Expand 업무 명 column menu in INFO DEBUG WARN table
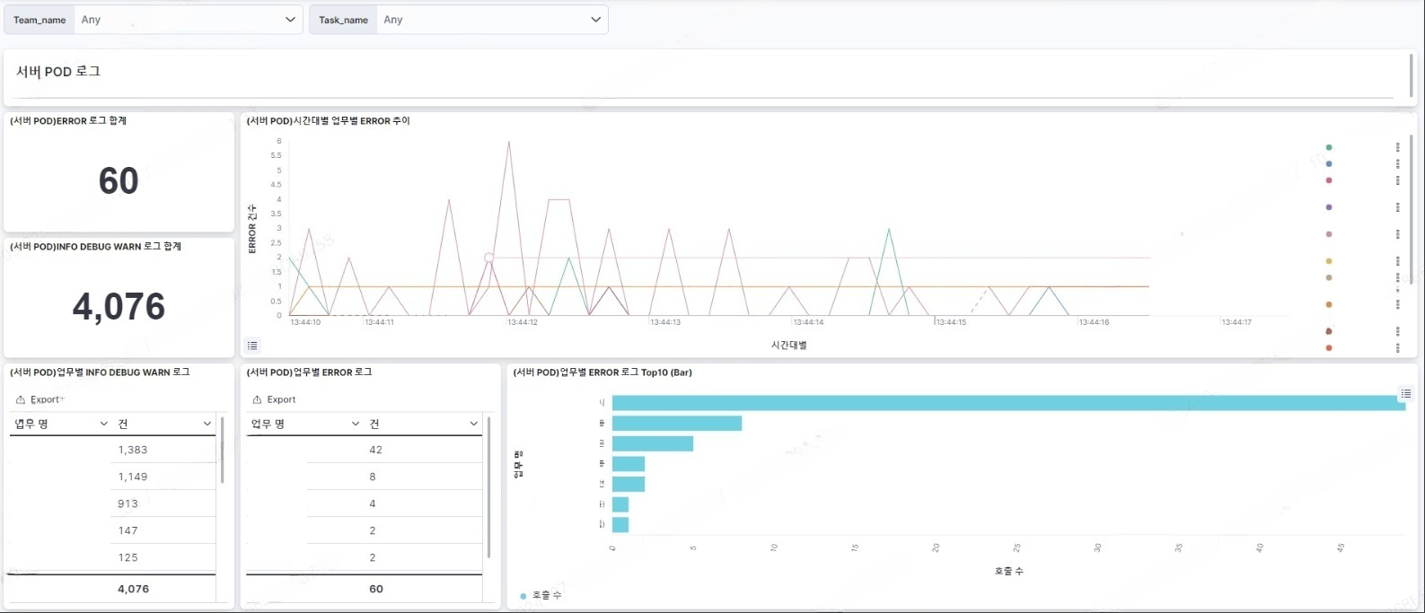Screen dimensions: 1425x613 click(x=104, y=424)
